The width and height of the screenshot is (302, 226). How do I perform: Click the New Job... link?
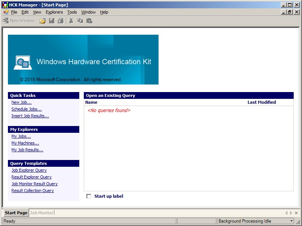pos(22,102)
